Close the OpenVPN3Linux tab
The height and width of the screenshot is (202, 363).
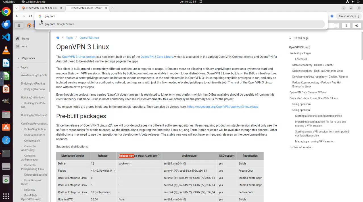tap(106, 8)
